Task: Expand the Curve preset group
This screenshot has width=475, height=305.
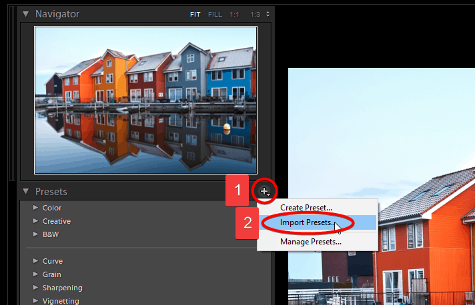Action: (x=36, y=261)
